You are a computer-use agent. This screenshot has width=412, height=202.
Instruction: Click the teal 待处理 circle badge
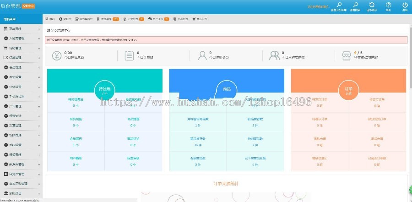[104, 91]
